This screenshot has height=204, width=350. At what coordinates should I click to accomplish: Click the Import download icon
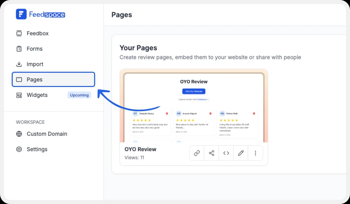(19, 64)
